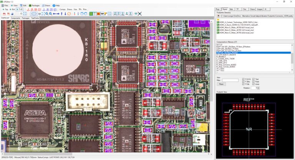The image size is (295, 160).
Task: Click the fit-to-screen arrows icon
Action: pos(43,14)
